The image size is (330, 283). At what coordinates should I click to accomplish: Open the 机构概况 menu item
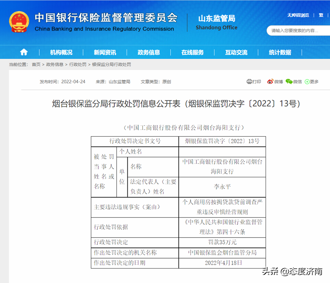point(62,52)
